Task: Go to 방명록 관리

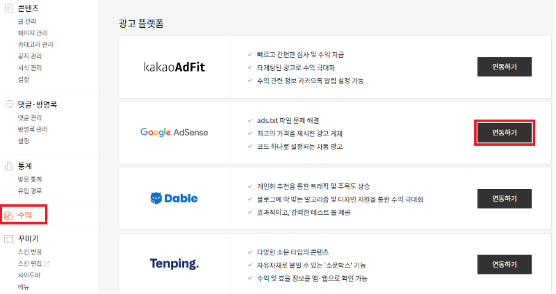Action: click(33, 129)
